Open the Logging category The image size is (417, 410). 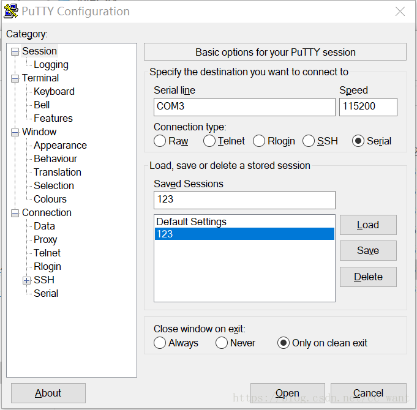click(51, 65)
